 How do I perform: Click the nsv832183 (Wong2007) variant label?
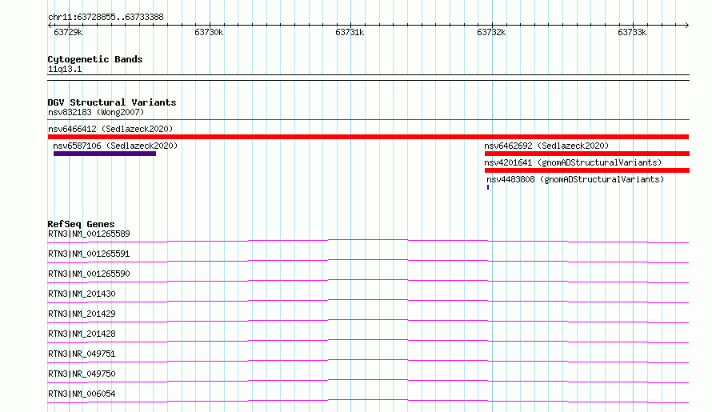(96, 112)
